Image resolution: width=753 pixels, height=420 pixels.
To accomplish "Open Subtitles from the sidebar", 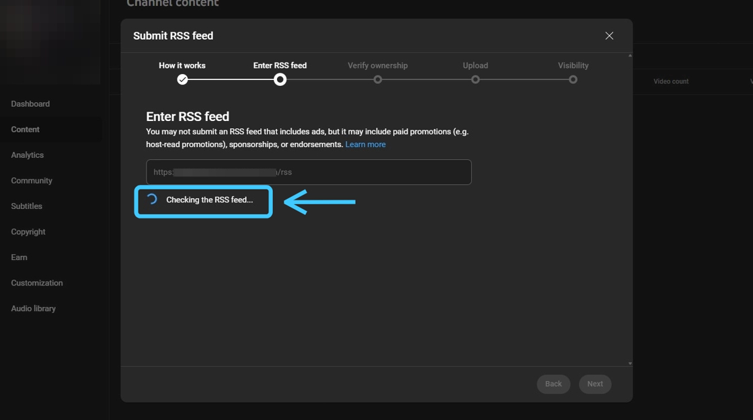I will 27,206.
